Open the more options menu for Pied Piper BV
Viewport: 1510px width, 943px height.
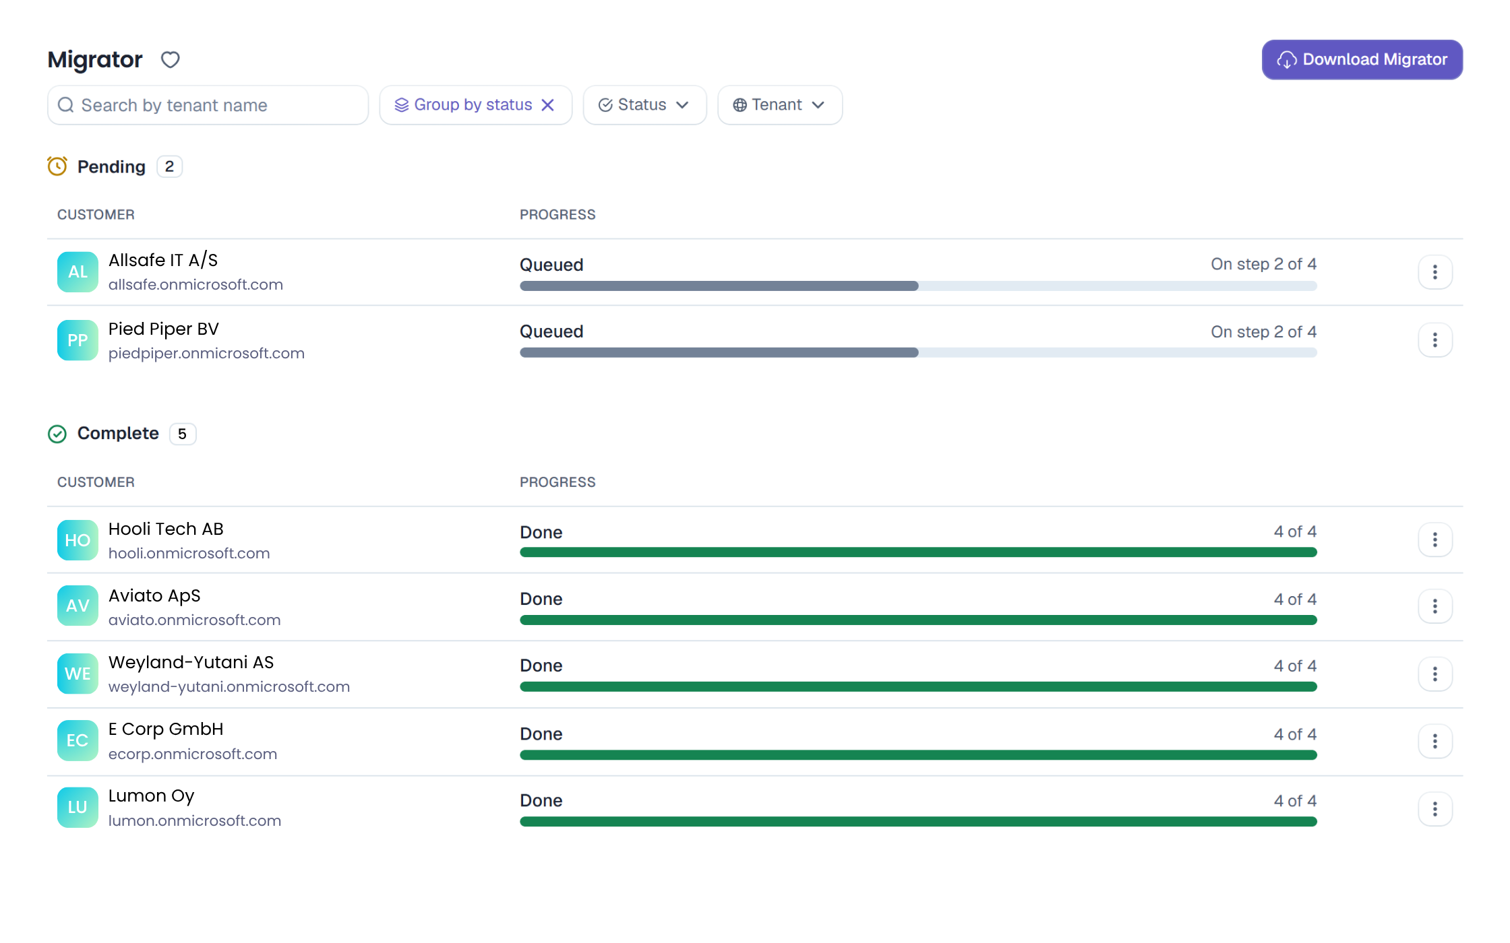1435,340
